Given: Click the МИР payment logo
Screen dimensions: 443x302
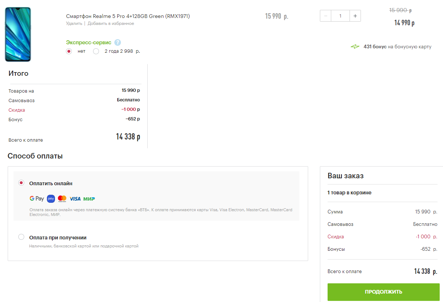Looking at the screenshot, I should pos(89,199).
